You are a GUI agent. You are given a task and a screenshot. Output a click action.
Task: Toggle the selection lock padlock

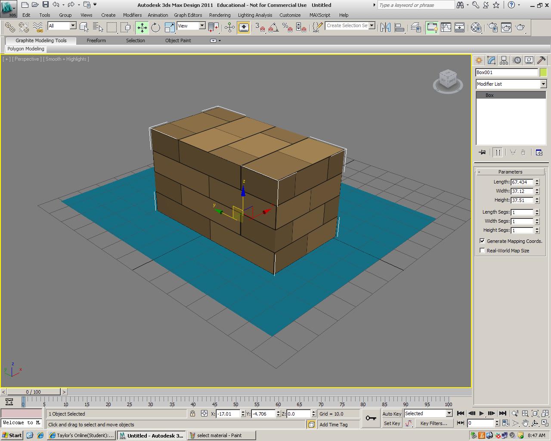tap(192, 414)
